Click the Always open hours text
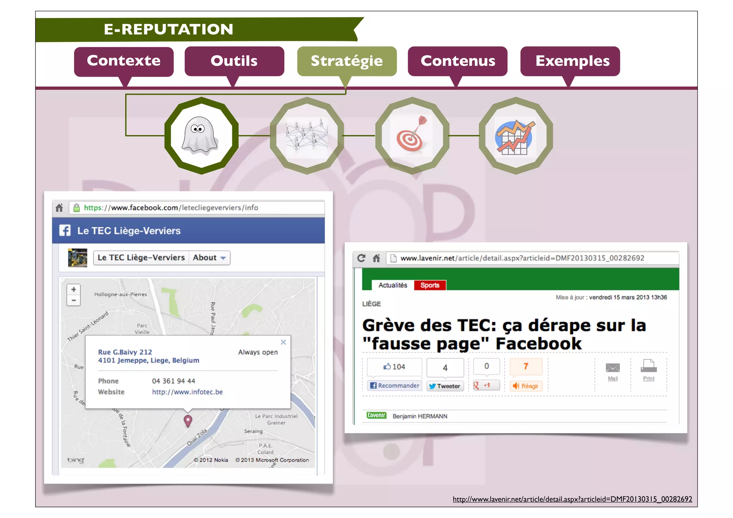 258,352
